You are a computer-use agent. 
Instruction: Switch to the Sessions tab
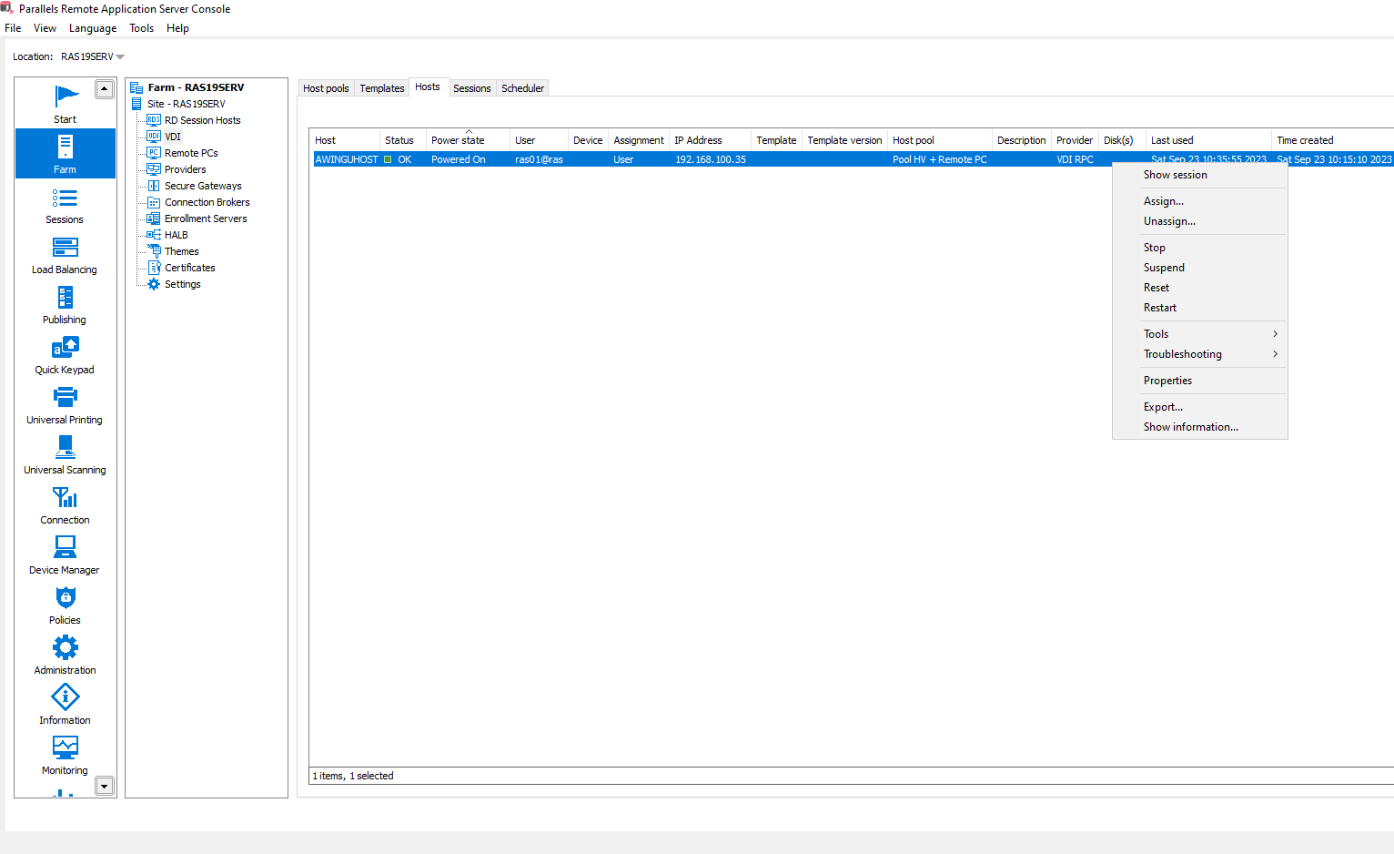coord(471,88)
